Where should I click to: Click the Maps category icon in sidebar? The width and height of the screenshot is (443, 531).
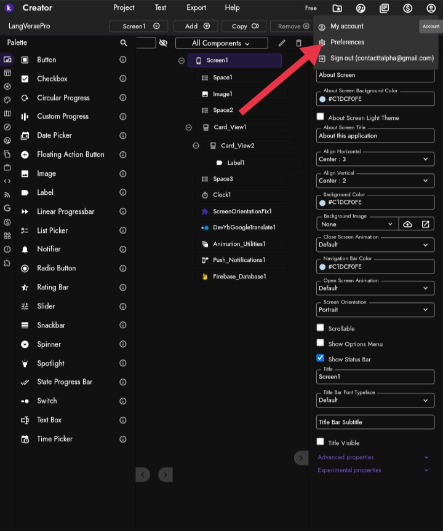click(x=6, y=111)
